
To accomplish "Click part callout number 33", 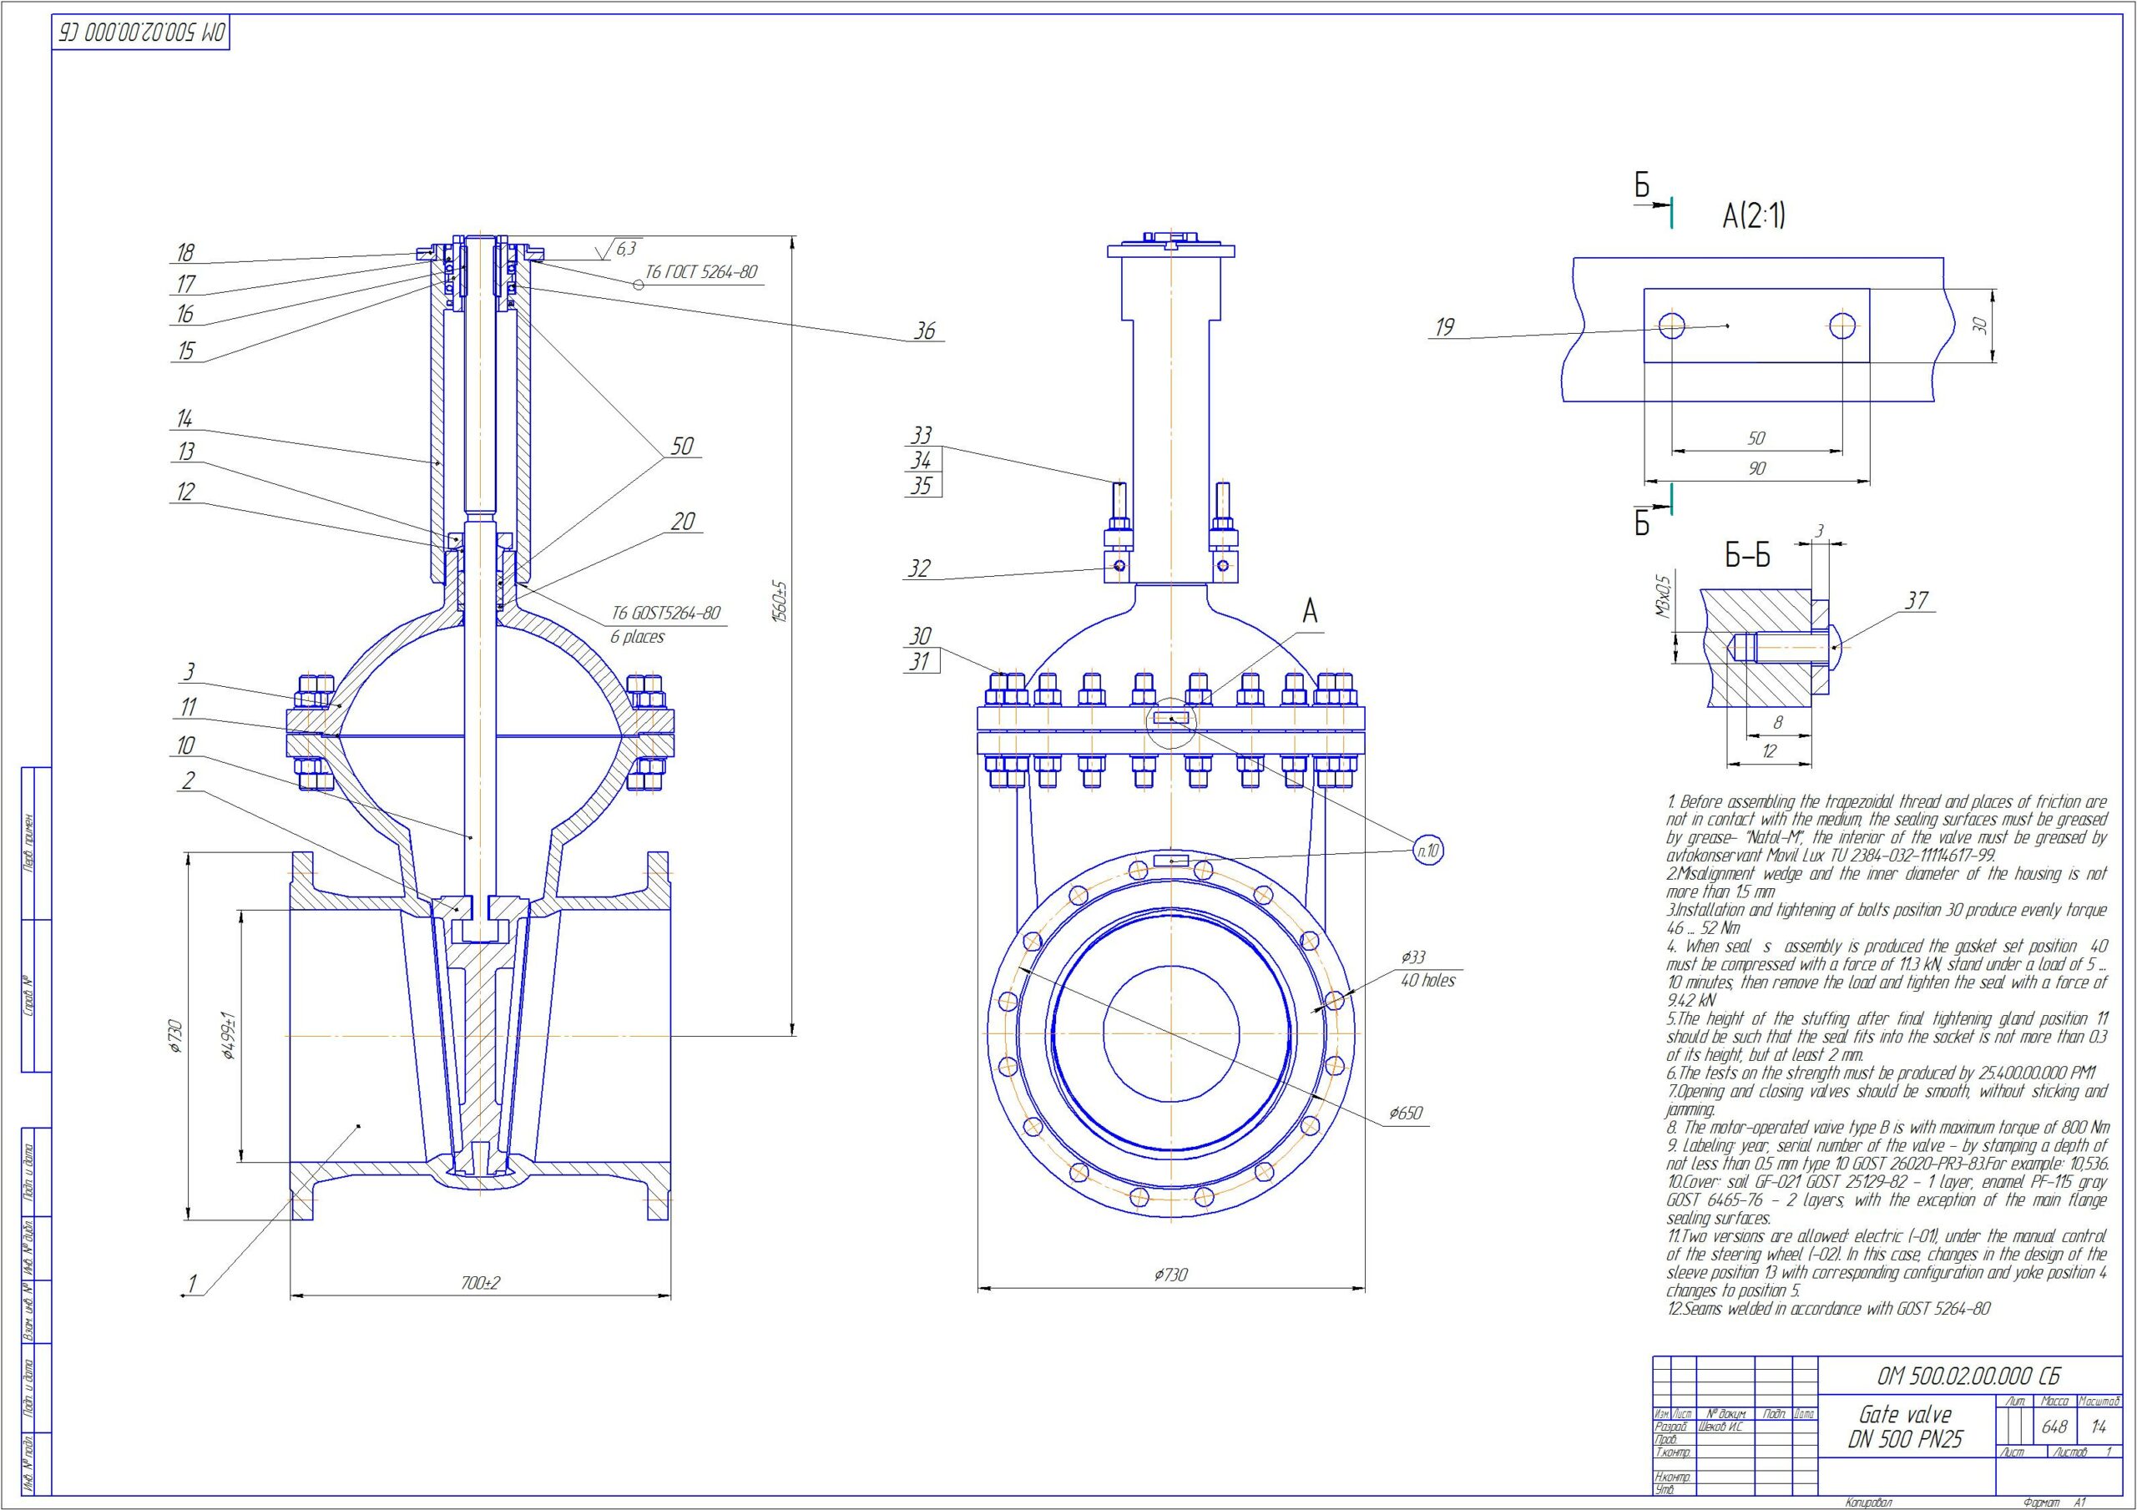I will 922,435.
